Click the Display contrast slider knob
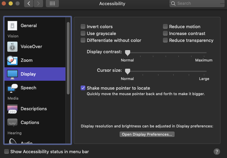 127,53
